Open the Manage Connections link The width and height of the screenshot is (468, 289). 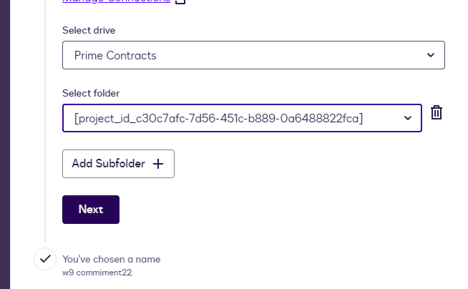(x=117, y=2)
